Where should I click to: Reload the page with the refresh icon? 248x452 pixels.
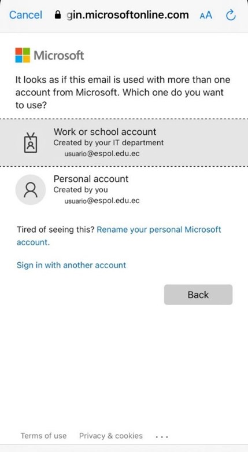point(231,15)
